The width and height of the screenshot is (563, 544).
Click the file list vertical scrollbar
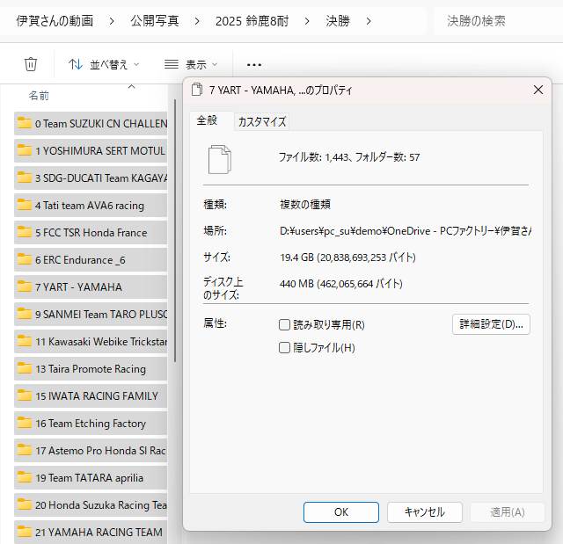click(x=175, y=230)
